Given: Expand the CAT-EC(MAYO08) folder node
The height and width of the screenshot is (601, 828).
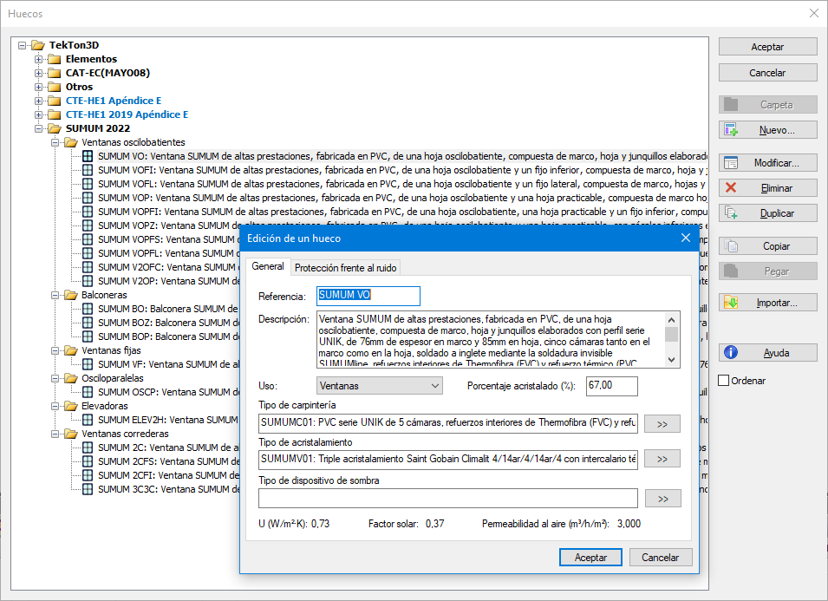Looking at the screenshot, I should coord(38,73).
